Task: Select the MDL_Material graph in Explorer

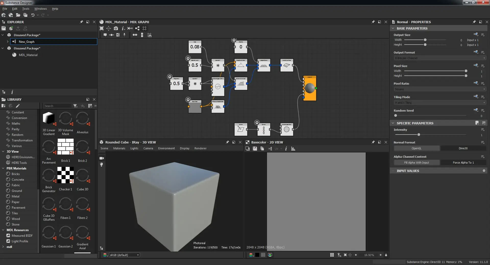Action: click(x=28, y=55)
